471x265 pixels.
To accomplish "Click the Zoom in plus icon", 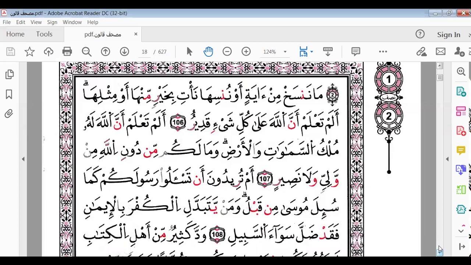I will tap(246, 52).
